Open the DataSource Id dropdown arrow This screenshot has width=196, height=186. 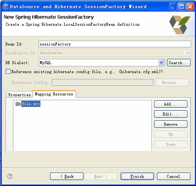(187, 53)
